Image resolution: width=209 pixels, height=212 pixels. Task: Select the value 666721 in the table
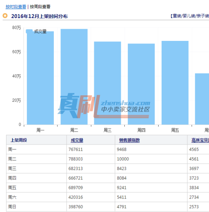pos(76,178)
